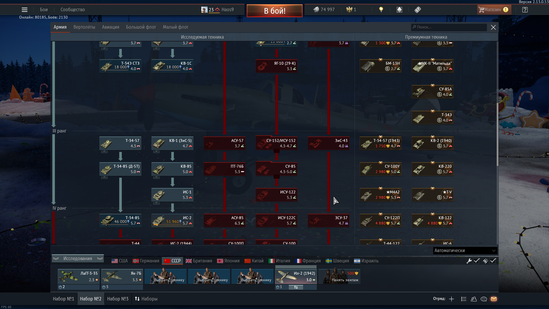549x309 pixels.
Task: Select the КВ-85 vehicle card
Action: [x=172, y=169]
